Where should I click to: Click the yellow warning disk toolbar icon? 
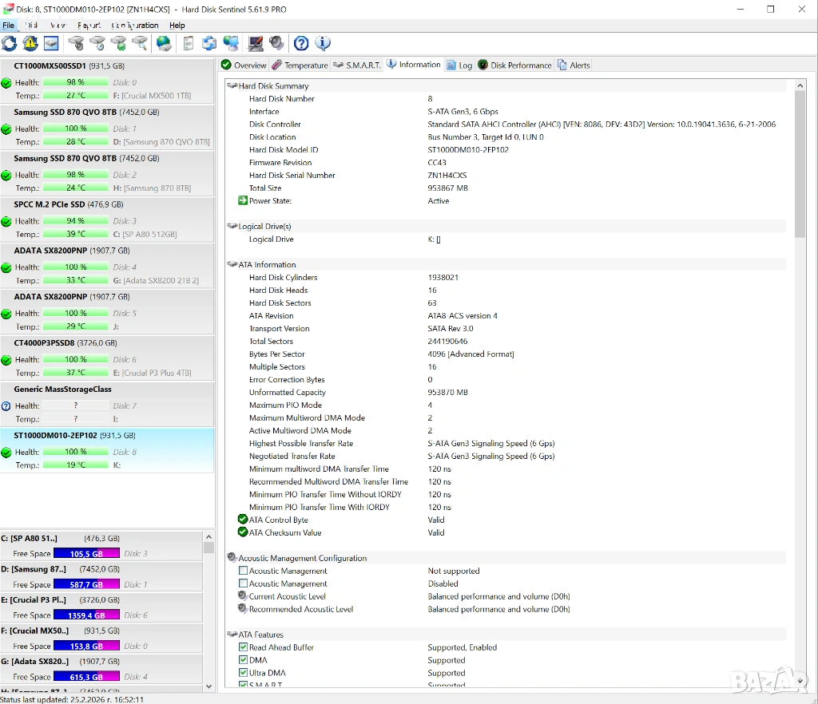pyautogui.click(x=30, y=43)
